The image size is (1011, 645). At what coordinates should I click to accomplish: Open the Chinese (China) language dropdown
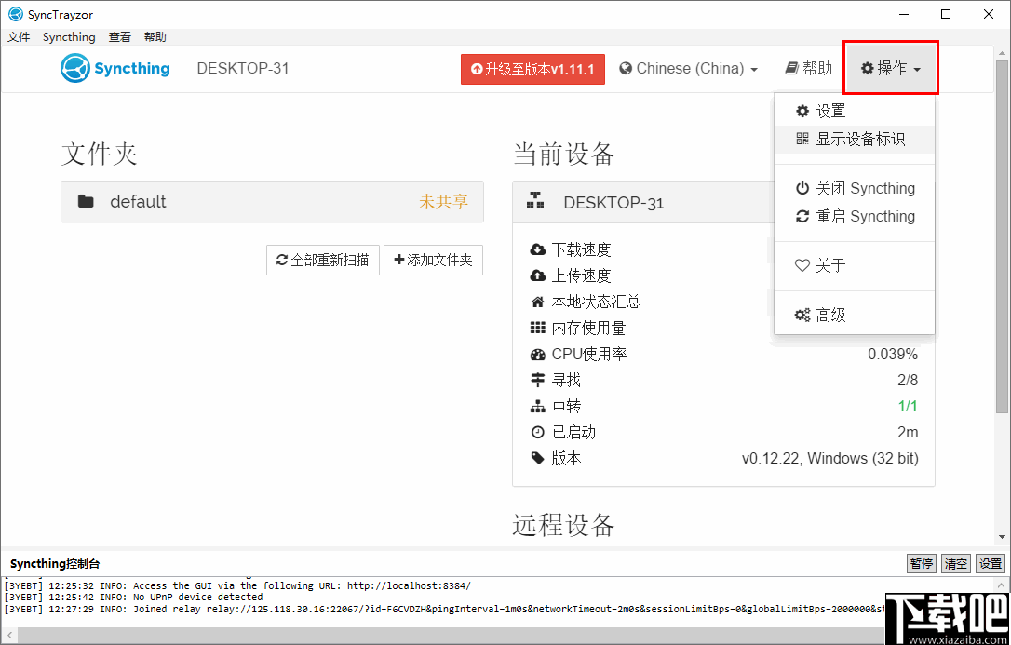pos(689,68)
